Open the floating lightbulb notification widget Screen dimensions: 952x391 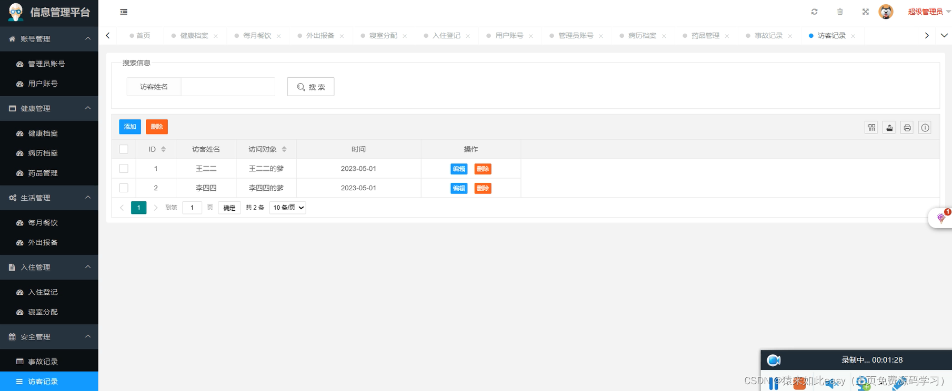(941, 218)
